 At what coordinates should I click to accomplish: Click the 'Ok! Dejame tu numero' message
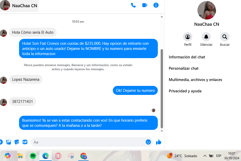pyautogui.click(x=135, y=90)
